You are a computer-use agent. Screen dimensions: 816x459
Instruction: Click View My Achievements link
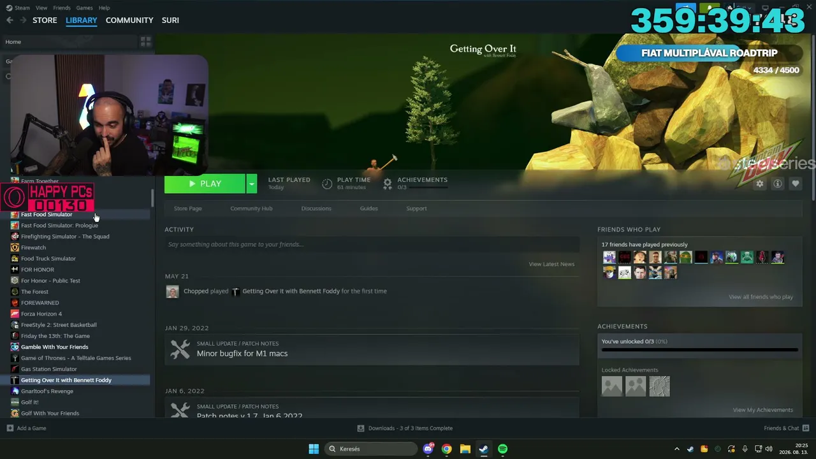click(763, 410)
